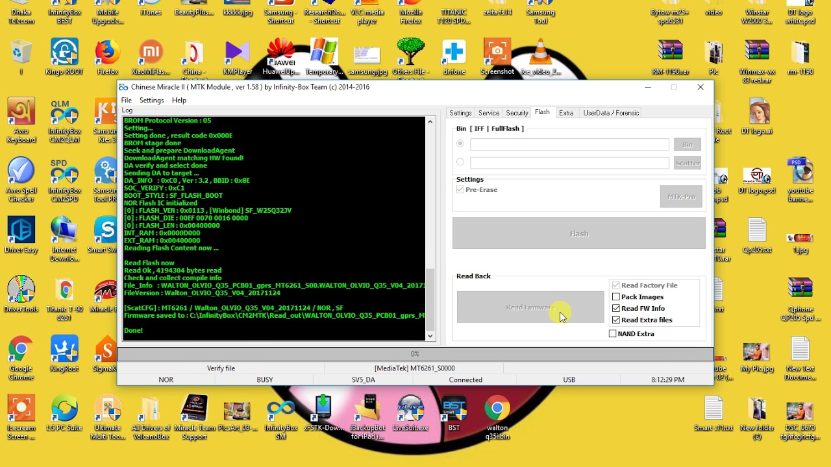Uncheck the Read FW Info checkbox

click(616, 309)
